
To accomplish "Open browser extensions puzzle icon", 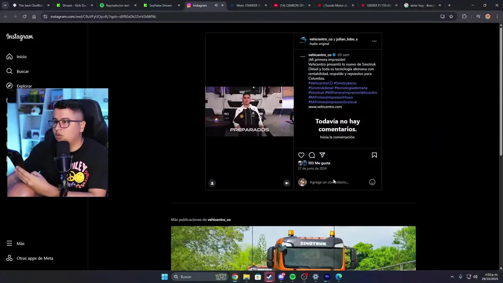I will [464, 17].
